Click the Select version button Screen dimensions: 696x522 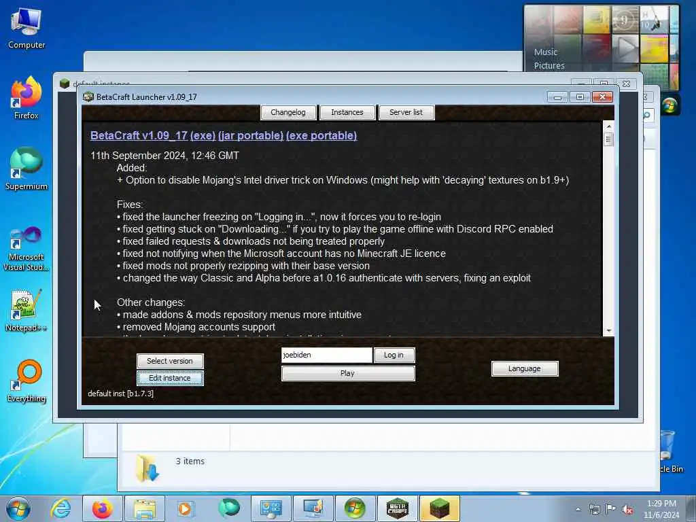pyautogui.click(x=169, y=361)
